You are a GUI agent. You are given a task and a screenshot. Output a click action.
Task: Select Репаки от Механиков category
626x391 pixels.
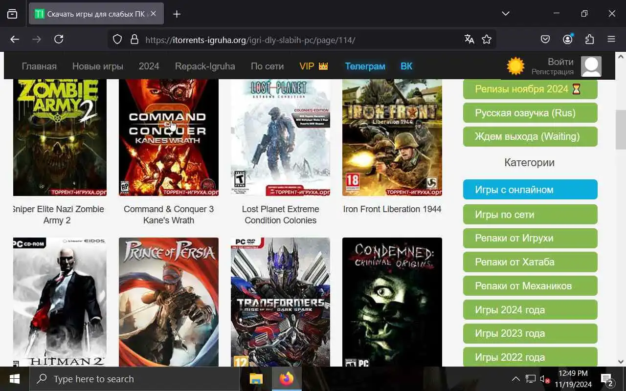(530, 286)
